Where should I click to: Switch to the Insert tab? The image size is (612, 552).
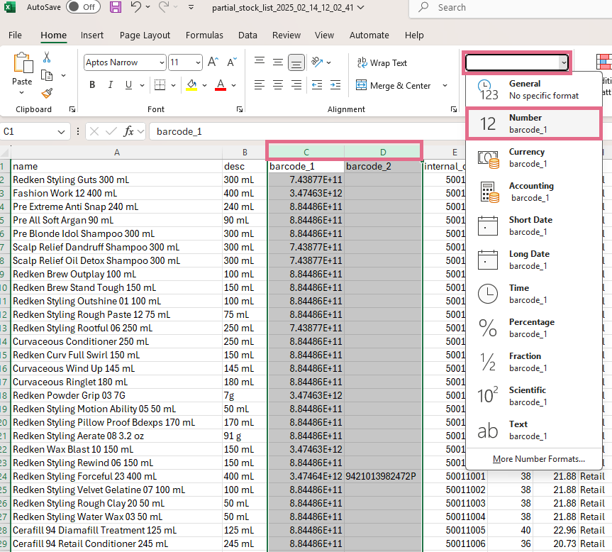(x=92, y=35)
